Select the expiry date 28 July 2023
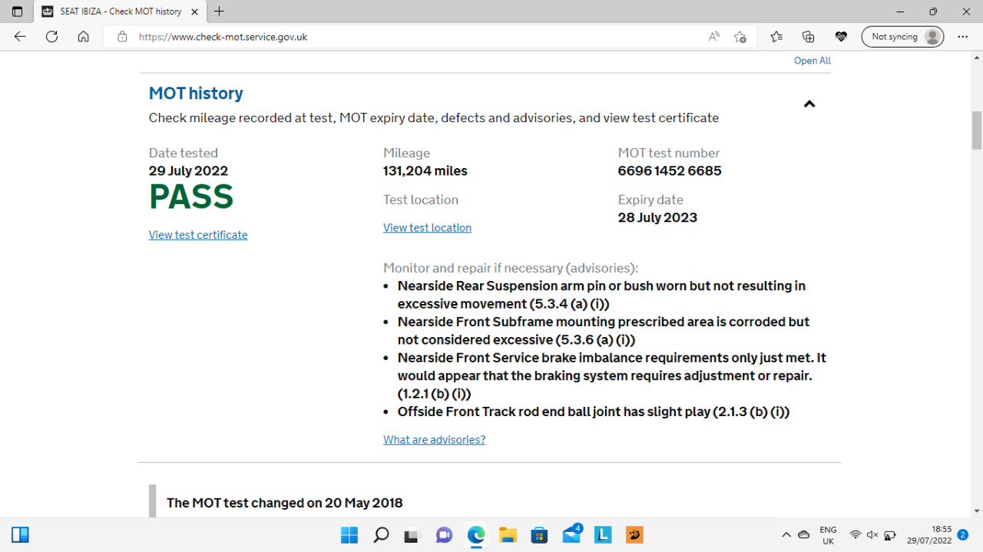Viewport: 983px width, 552px height. [x=657, y=218]
